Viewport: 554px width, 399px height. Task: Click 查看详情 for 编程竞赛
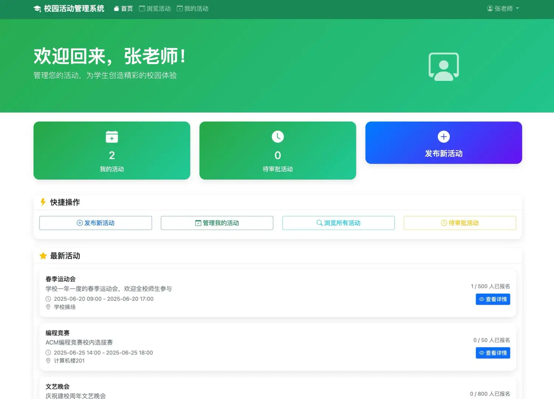493,353
